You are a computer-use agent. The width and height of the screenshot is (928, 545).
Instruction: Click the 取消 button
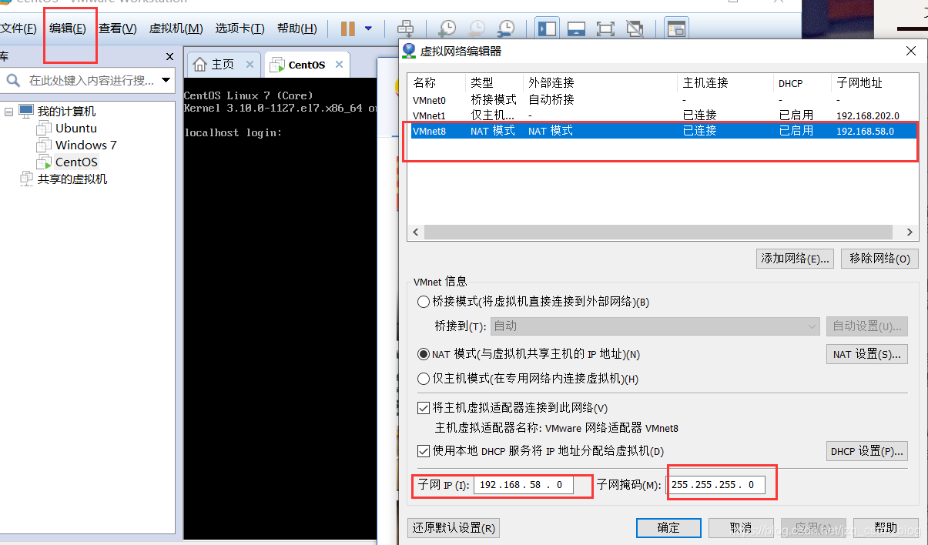741,528
